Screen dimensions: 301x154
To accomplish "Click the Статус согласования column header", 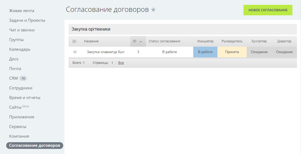I will 164,41.
